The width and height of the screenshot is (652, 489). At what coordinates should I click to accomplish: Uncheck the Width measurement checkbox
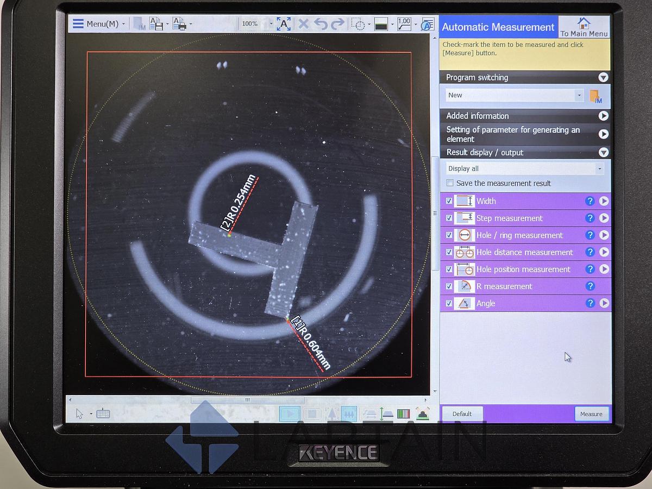click(449, 201)
